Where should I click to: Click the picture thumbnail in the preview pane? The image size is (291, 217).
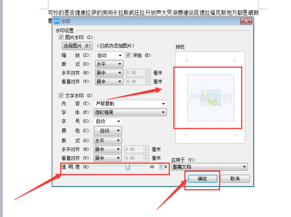211,98
